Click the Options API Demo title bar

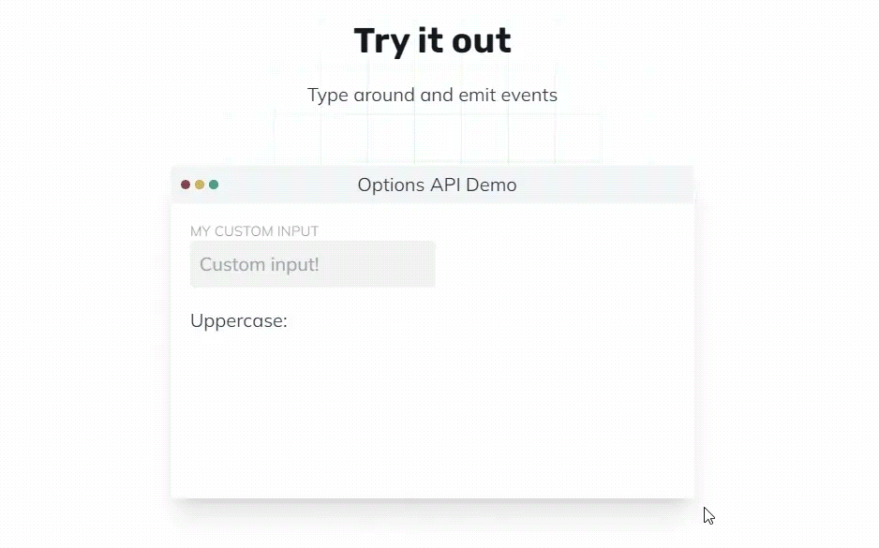(436, 185)
